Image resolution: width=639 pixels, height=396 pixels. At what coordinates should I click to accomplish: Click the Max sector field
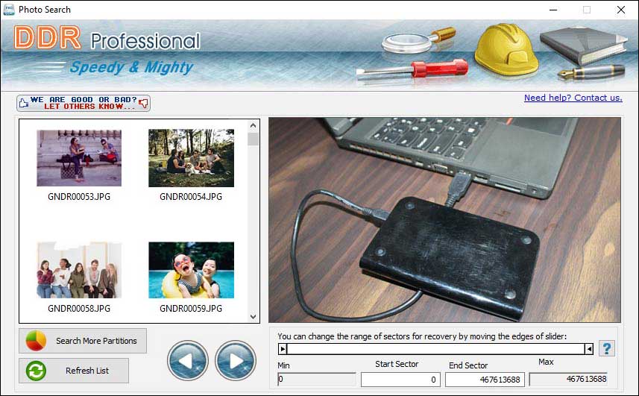[x=568, y=380]
